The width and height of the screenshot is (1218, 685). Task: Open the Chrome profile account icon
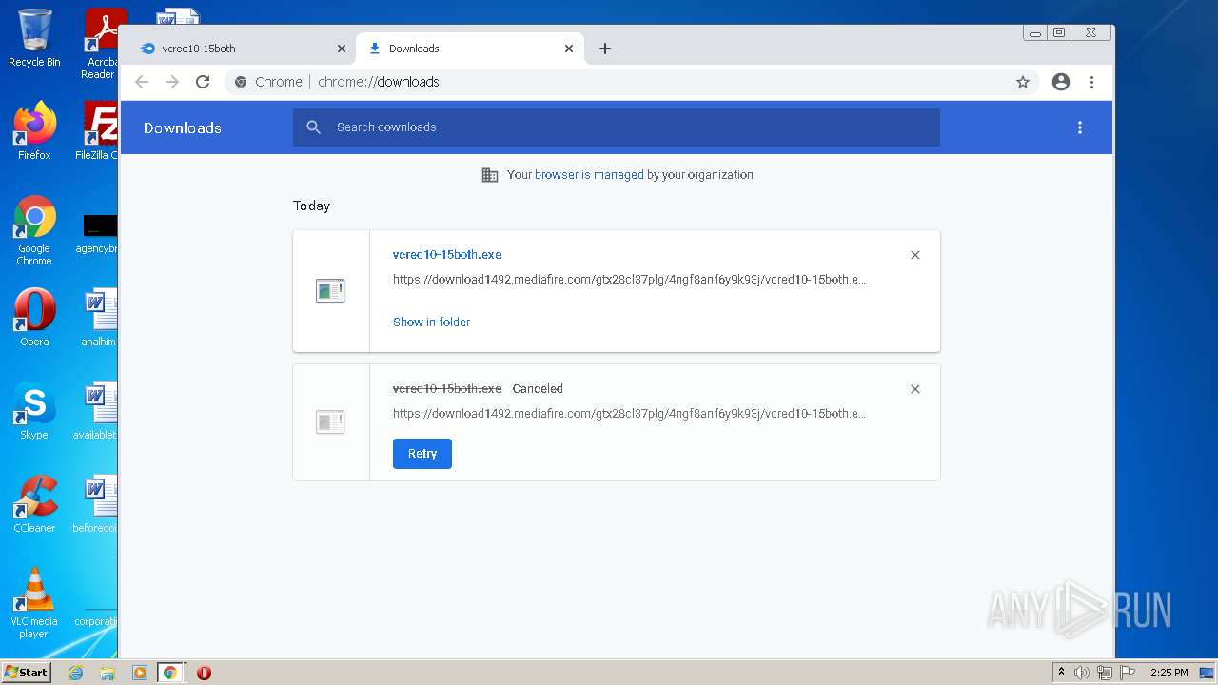tap(1061, 82)
